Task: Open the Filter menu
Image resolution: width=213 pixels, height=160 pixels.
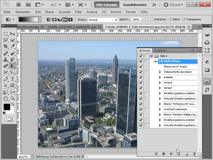Action: click(x=79, y=12)
